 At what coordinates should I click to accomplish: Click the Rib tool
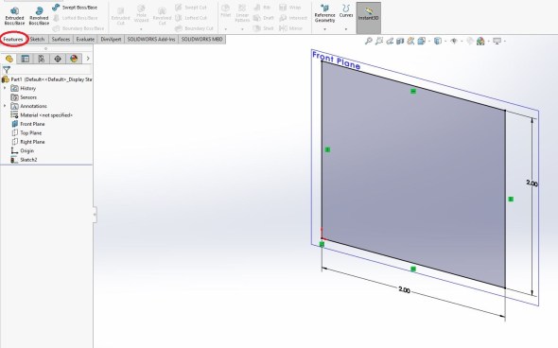coord(262,8)
